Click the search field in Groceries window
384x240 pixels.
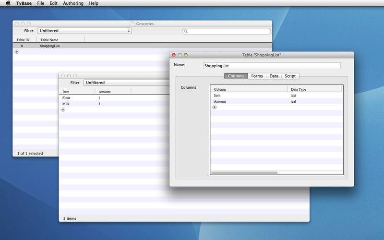click(x=227, y=31)
